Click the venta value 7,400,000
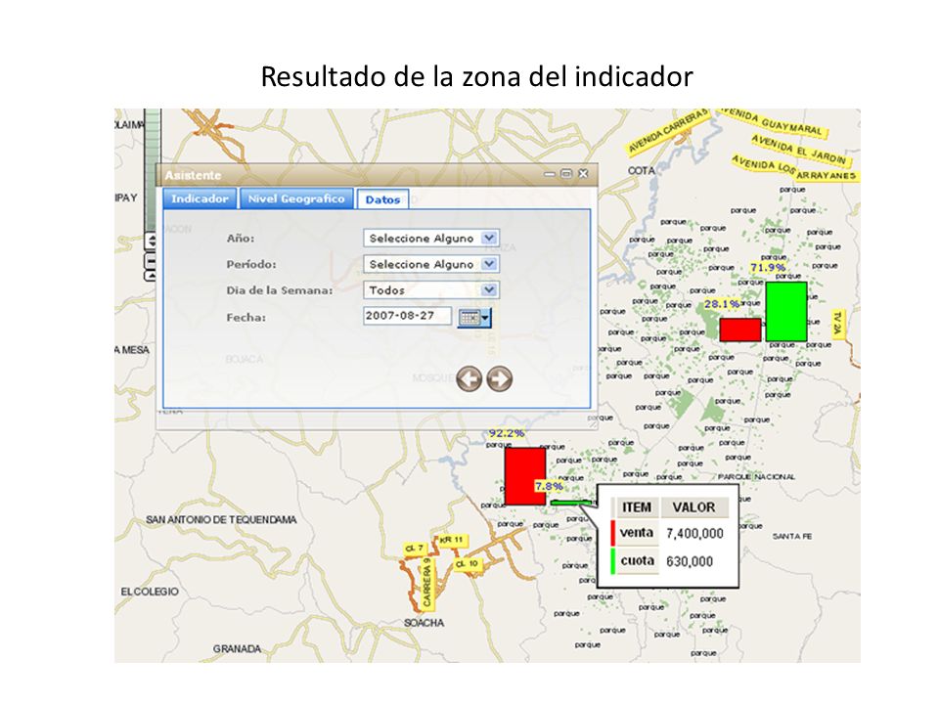This screenshot has width=939, height=704. point(694,534)
